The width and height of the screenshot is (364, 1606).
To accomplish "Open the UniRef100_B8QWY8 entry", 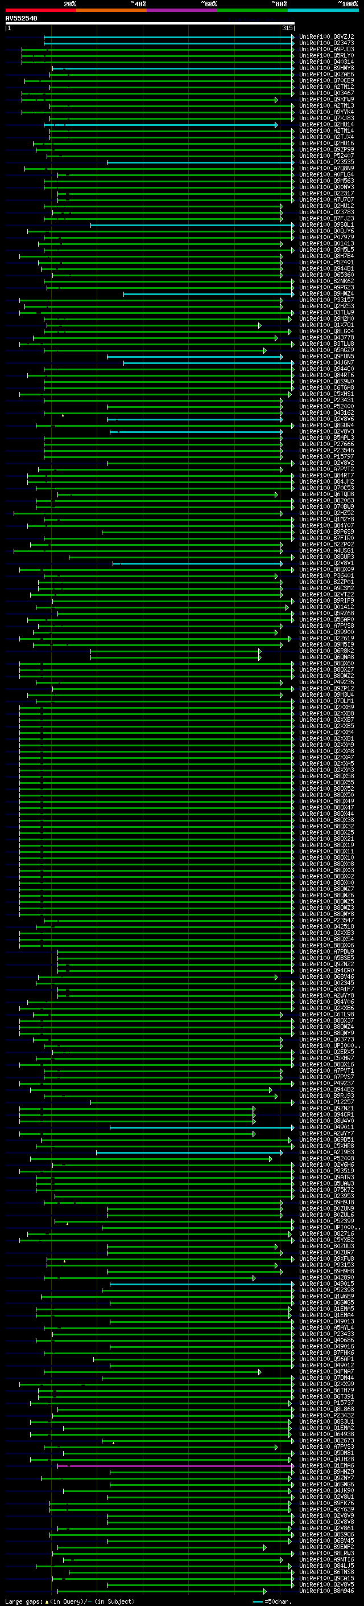I will click(326, 914).
